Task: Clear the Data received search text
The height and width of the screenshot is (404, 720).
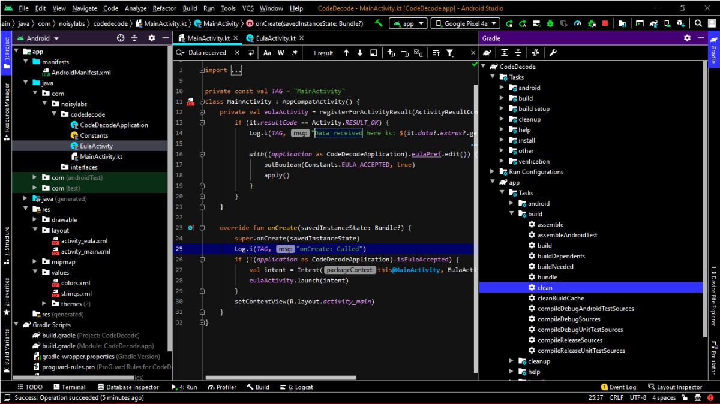Action: pos(236,53)
